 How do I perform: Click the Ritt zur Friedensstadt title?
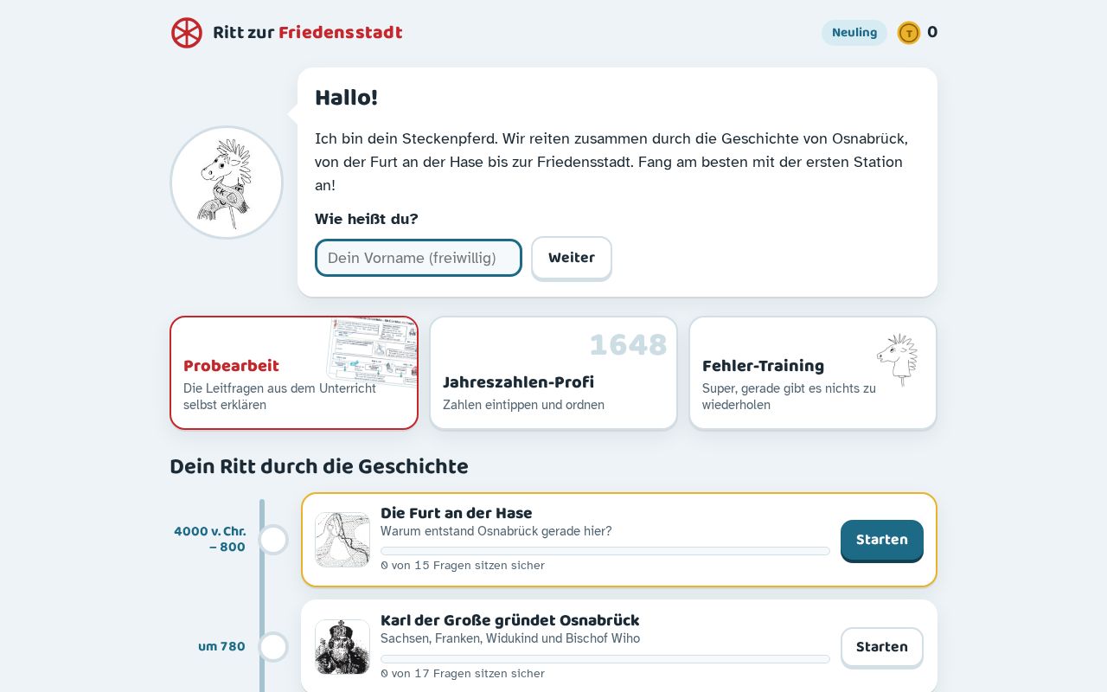(308, 33)
